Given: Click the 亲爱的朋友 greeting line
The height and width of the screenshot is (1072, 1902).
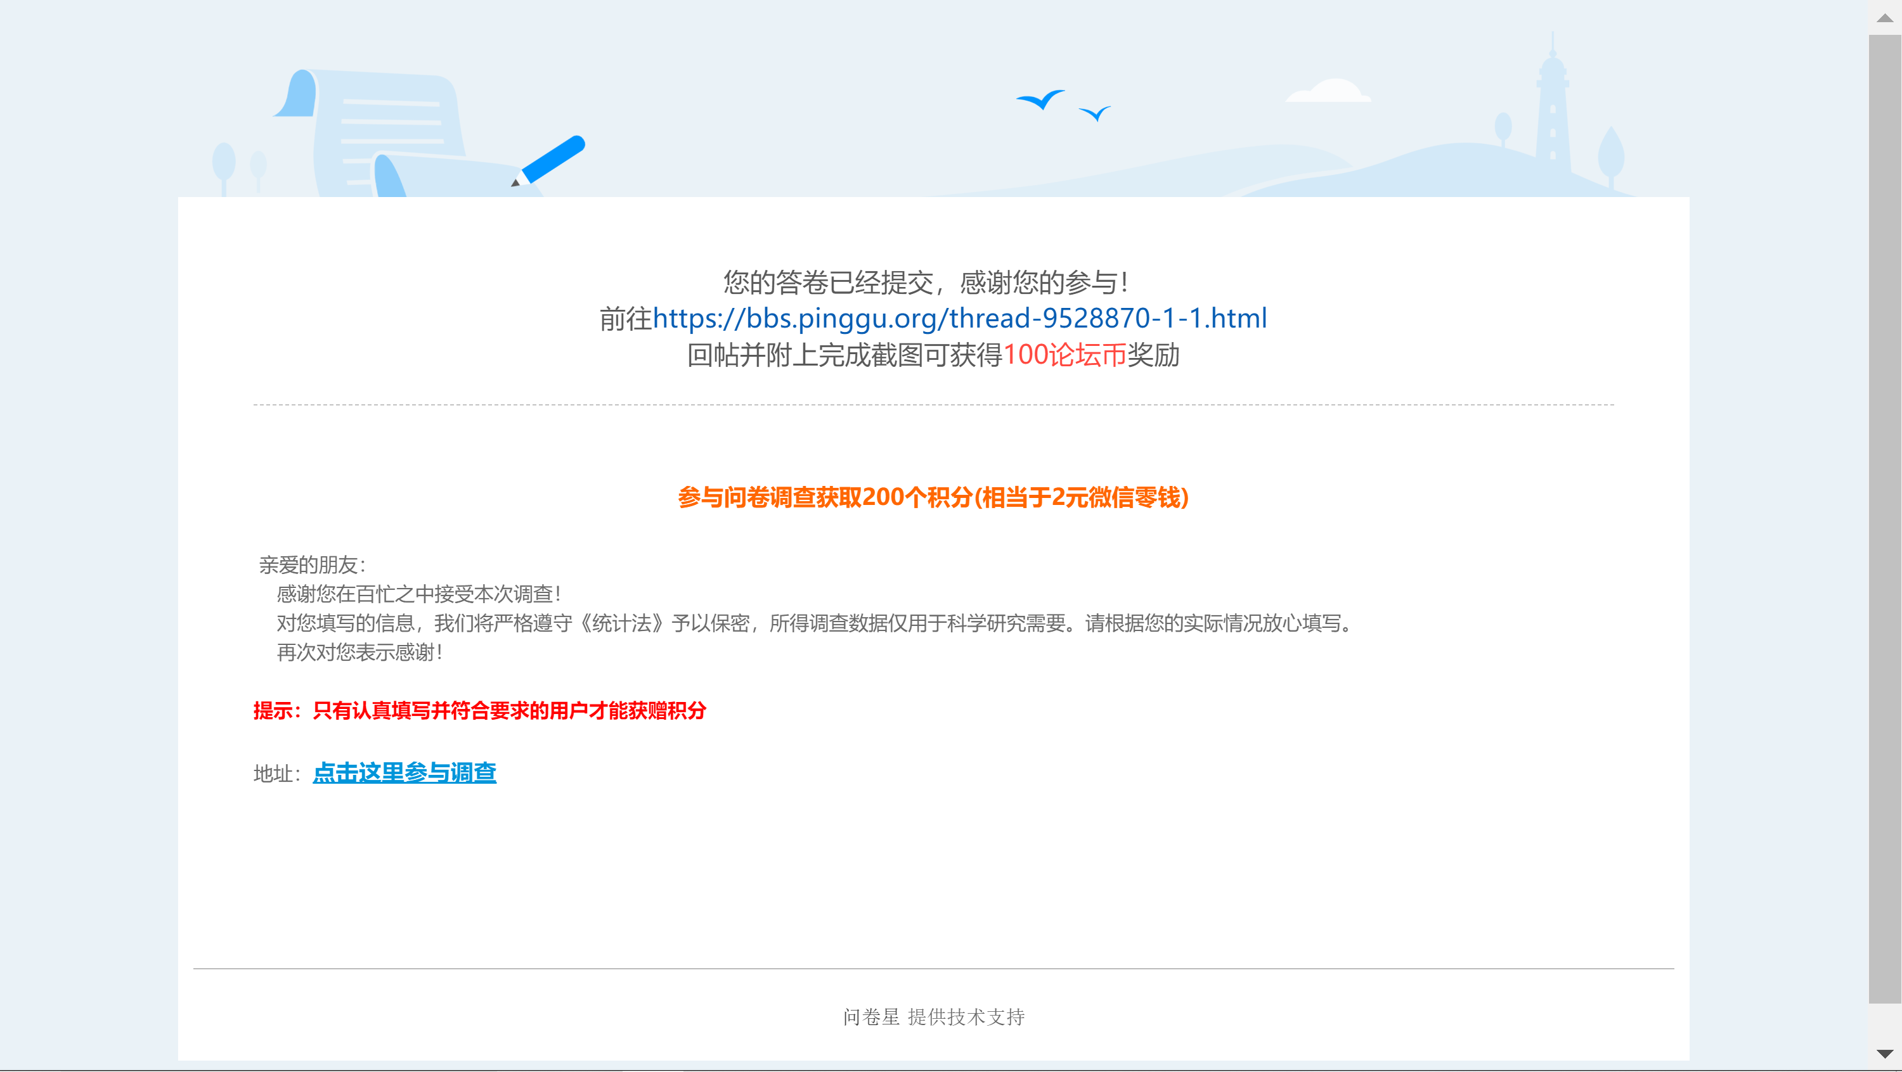Looking at the screenshot, I should click(x=313, y=565).
